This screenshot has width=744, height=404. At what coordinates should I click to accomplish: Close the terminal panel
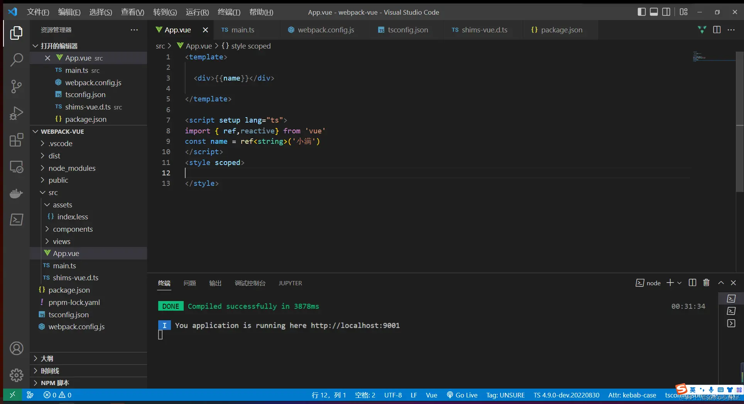pyautogui.click(x=734, y=283)
